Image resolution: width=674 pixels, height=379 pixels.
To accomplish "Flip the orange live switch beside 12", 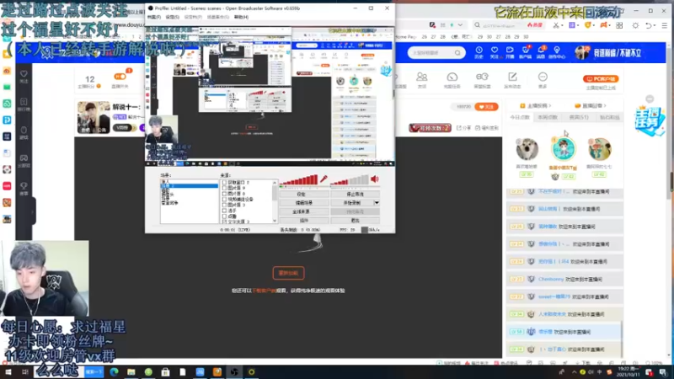I will pyautogui.click(x=120, y=77).
